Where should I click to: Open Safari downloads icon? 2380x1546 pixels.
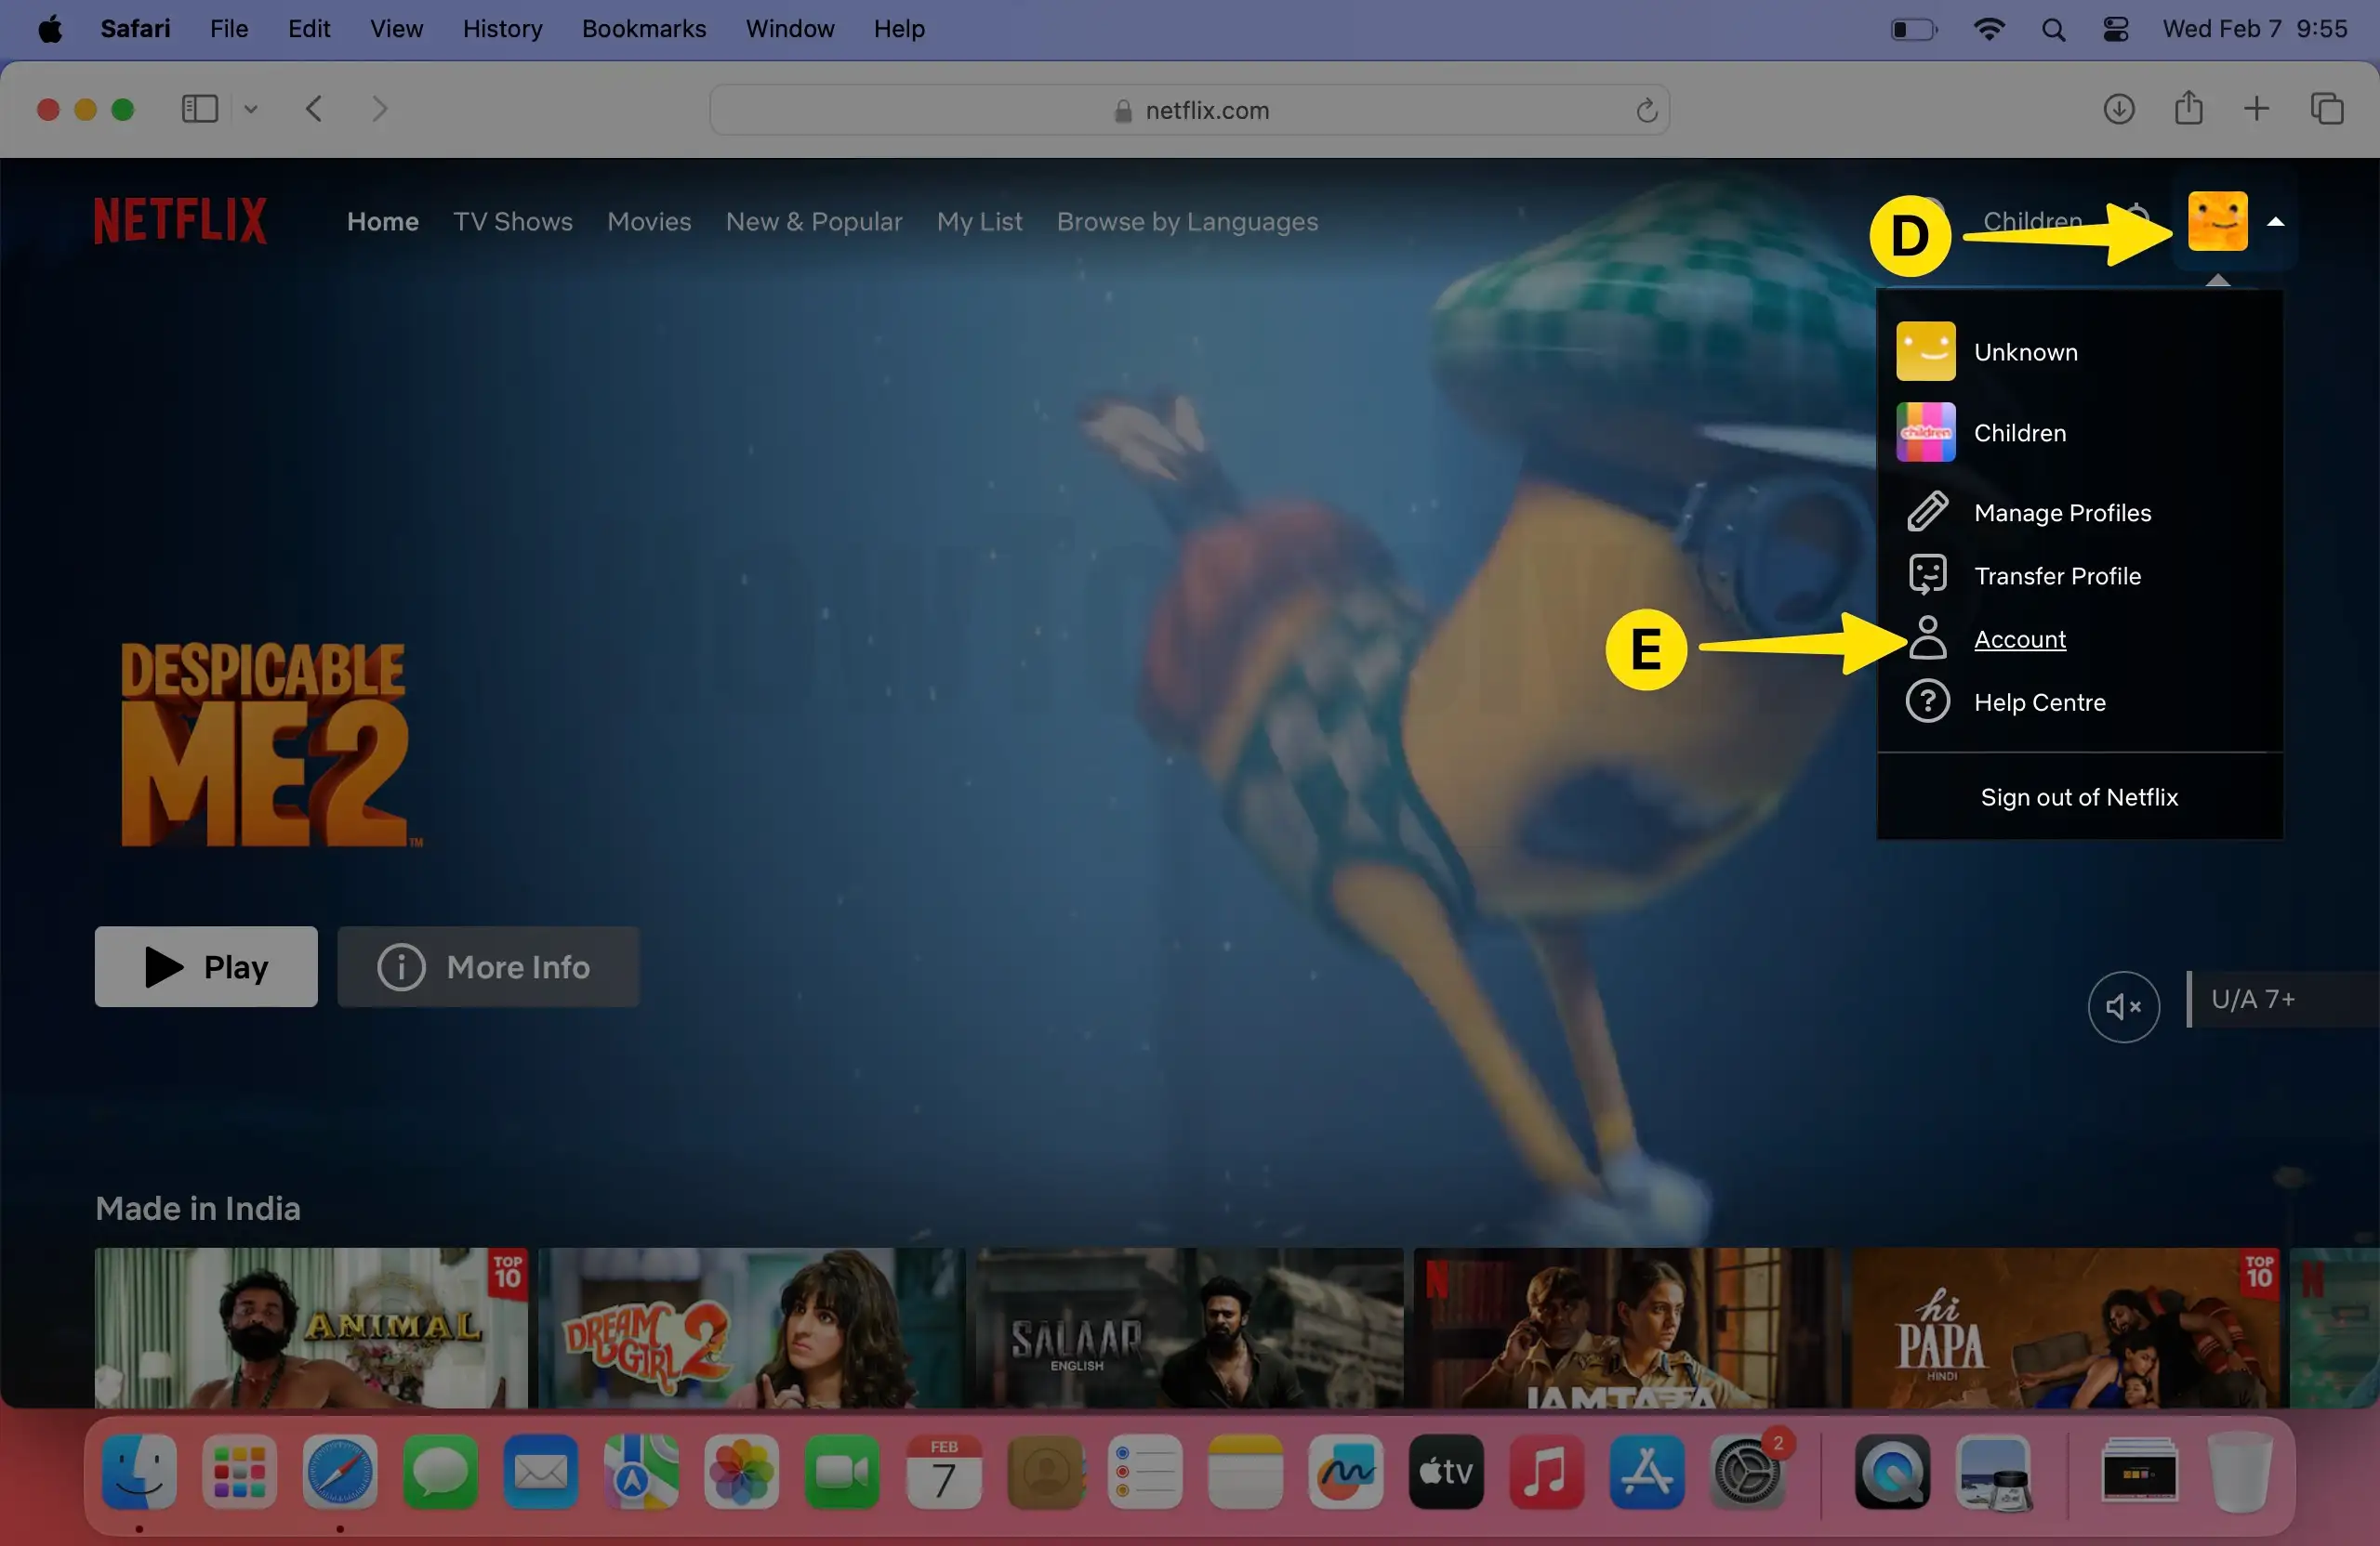coord(2118,109)
